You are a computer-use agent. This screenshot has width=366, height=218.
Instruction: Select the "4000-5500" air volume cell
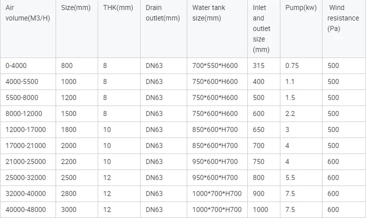pos(22,81)
